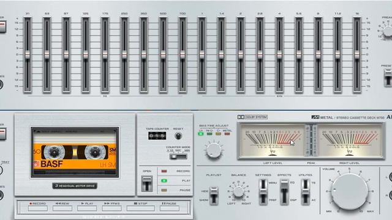392x220 pixels.
Task: Click the tape counter digit display
Action: click(x=157, y=136)
